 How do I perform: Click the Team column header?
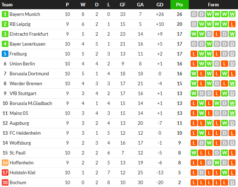(x=7, y=5)
